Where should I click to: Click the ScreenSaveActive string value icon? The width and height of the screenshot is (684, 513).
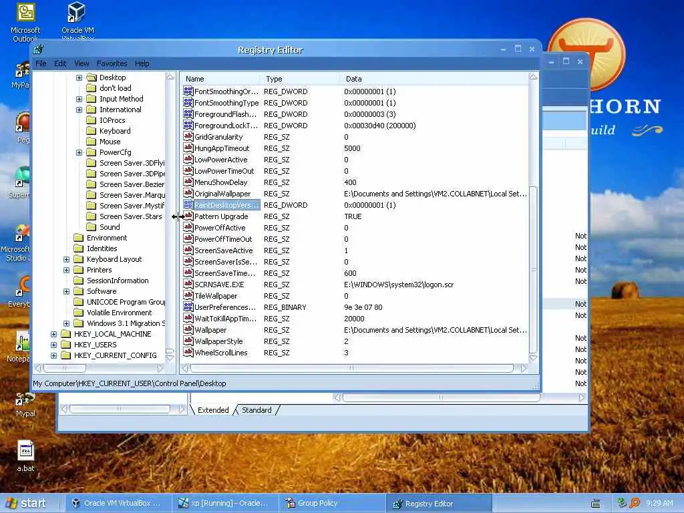pyautogui.click(x=188, y=250)
